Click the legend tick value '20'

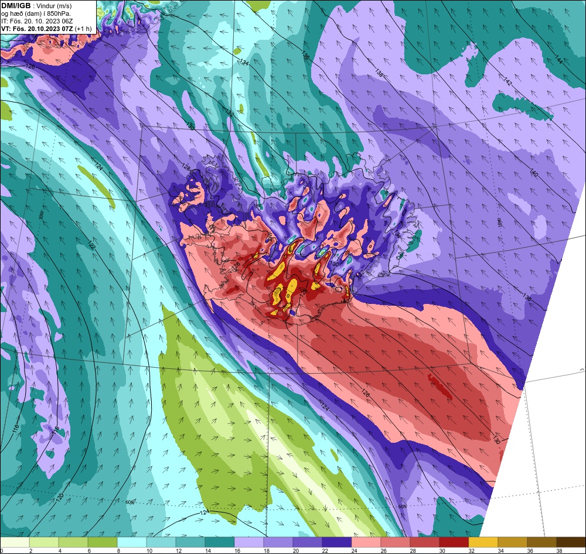[x=295, y=550]
